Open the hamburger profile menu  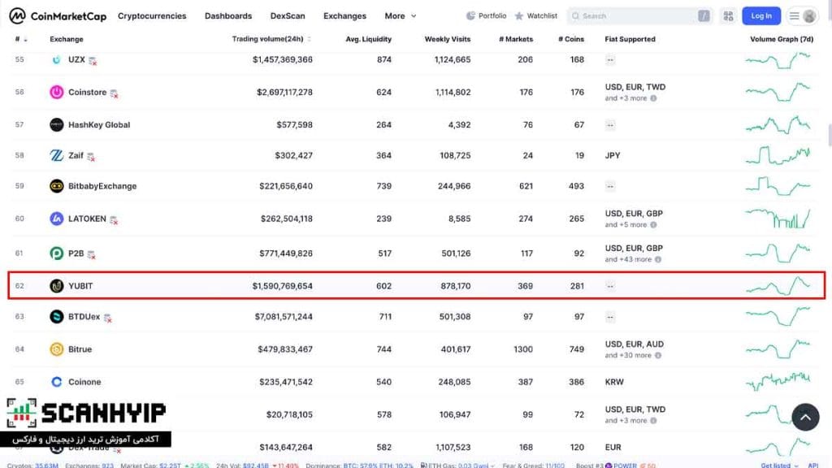[x=802, y=16]
